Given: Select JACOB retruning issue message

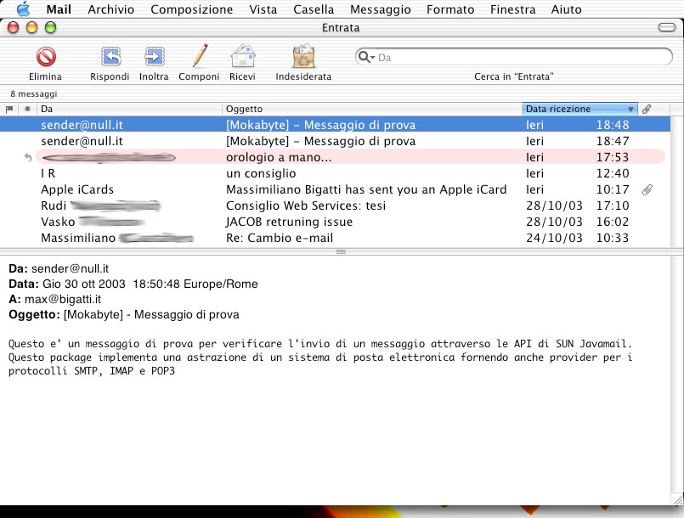Looking at the screenshot, I should 335,222.
